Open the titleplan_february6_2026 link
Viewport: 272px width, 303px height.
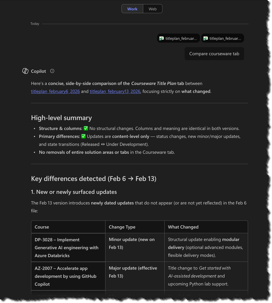[55, 91]
